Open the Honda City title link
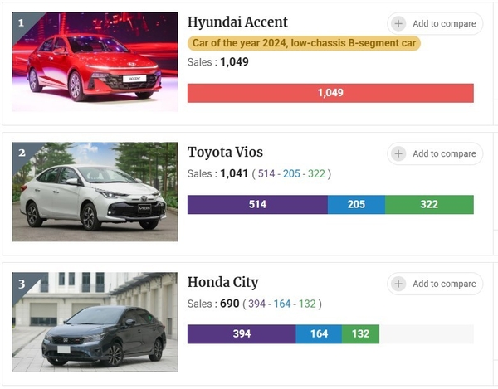Screen dimensions: 498x389 [222, 282]
